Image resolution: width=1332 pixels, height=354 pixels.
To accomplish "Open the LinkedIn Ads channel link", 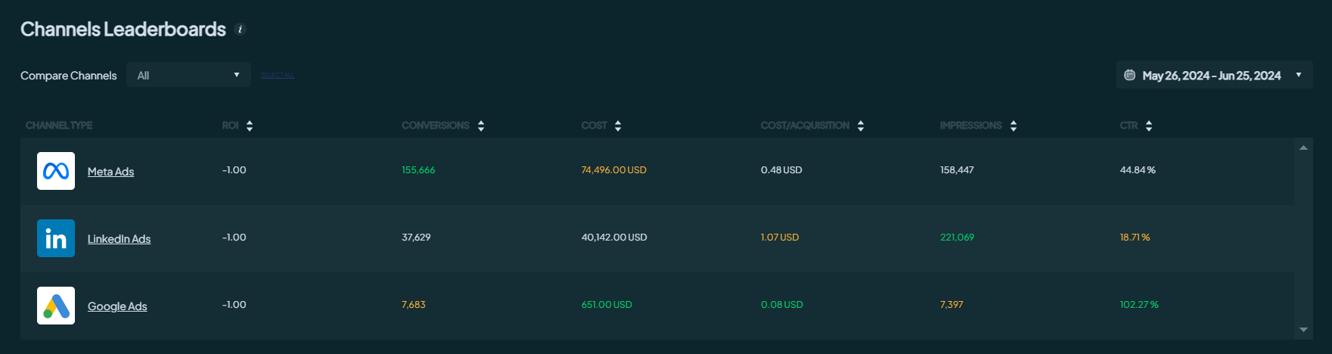I will [119, 239].
